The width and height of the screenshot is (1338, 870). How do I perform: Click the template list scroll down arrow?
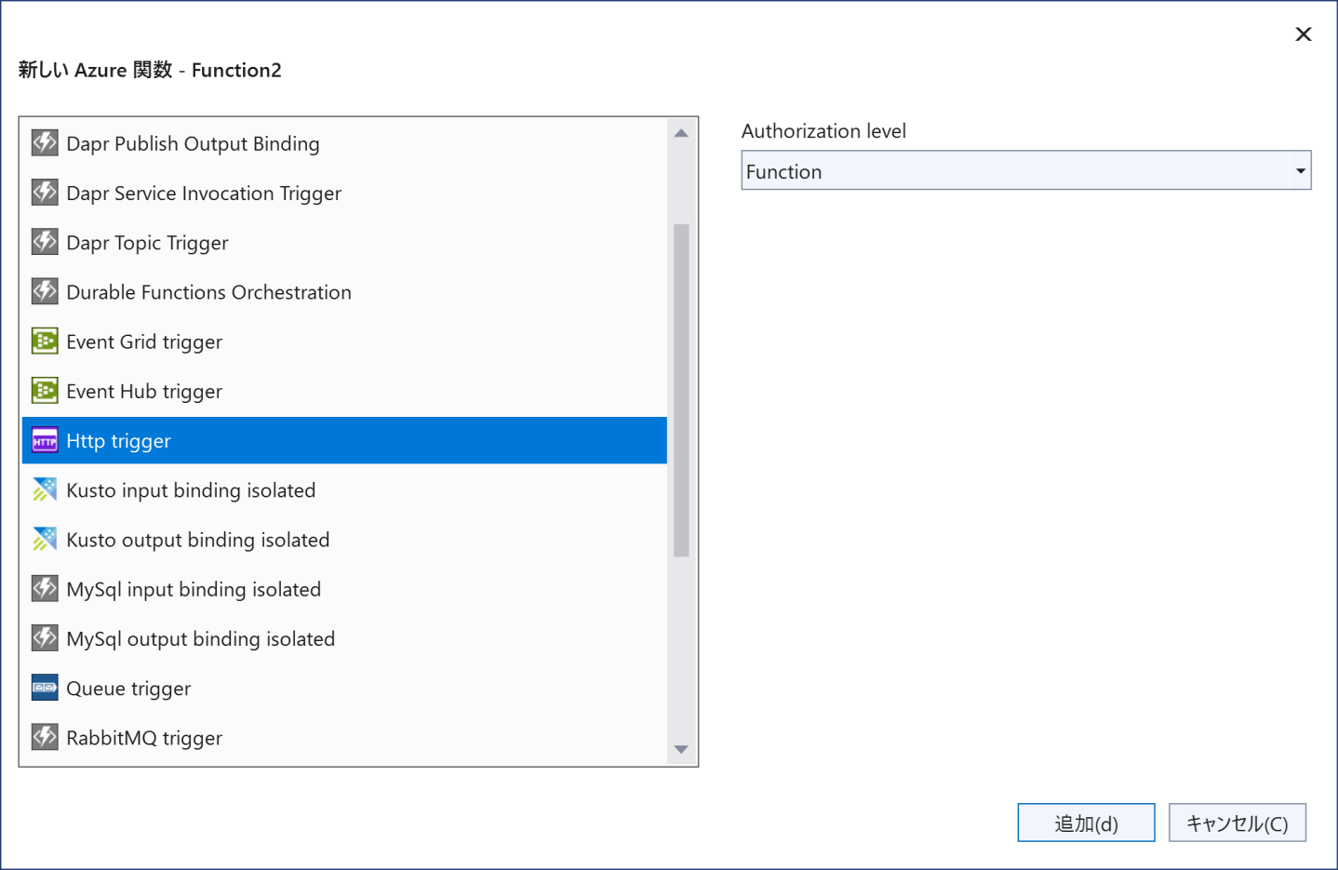point(681,749)
